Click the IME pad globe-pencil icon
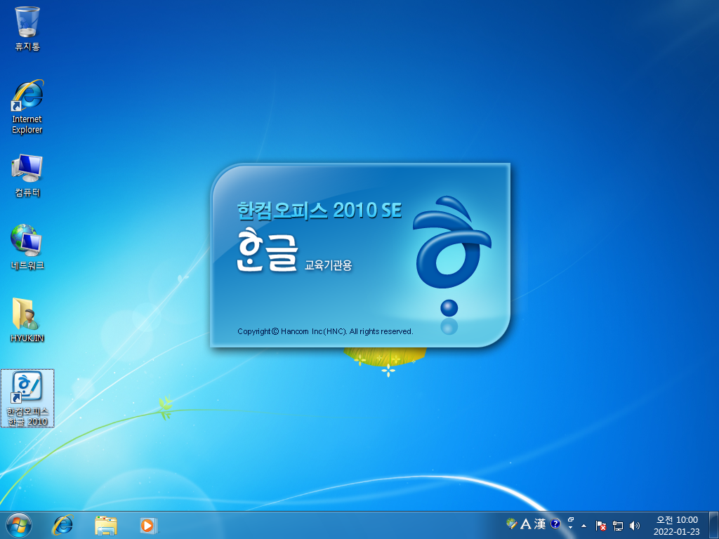This screenshot has width=719, height=539. click(x=512, y=524)
